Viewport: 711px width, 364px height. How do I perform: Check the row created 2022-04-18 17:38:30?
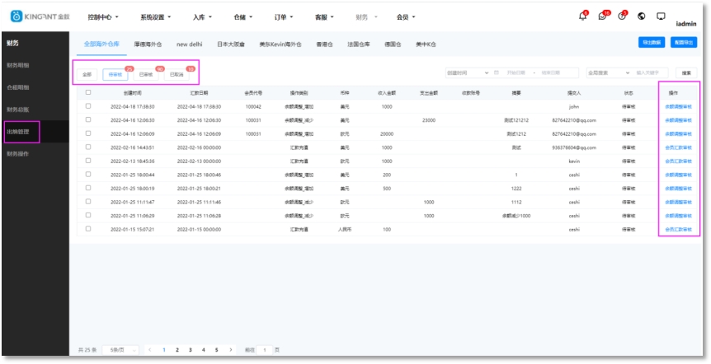point(88,106)
